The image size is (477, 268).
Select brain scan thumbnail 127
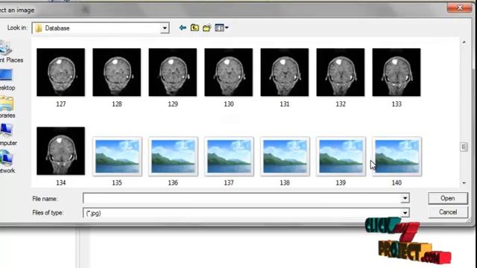point(61,72)
